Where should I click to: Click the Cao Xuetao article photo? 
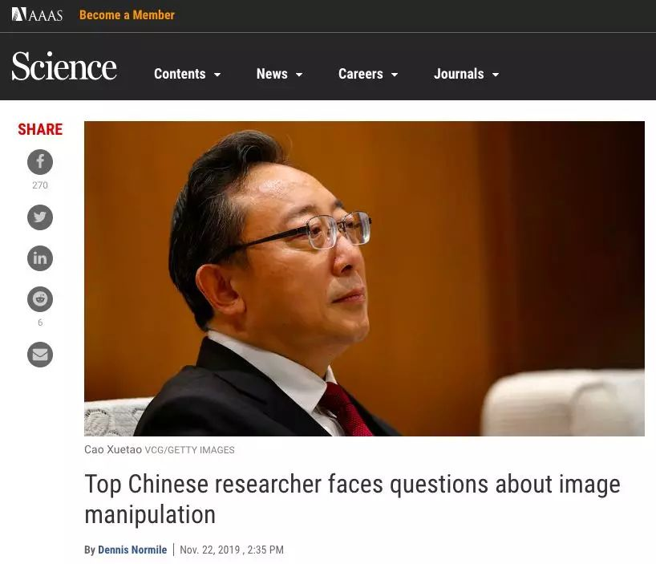[x=364, y=278]
